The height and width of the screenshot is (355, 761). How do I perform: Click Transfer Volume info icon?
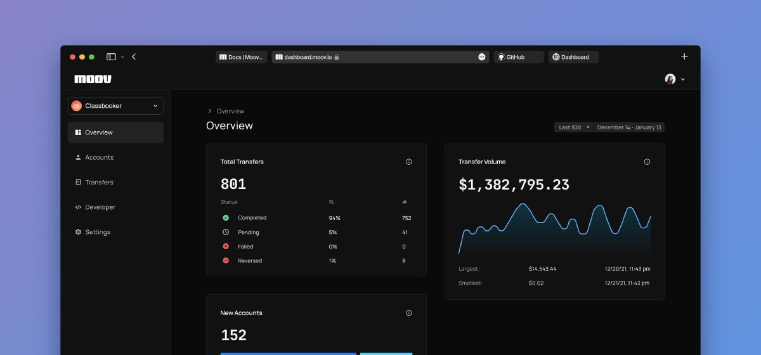click(x=647, y=162)
